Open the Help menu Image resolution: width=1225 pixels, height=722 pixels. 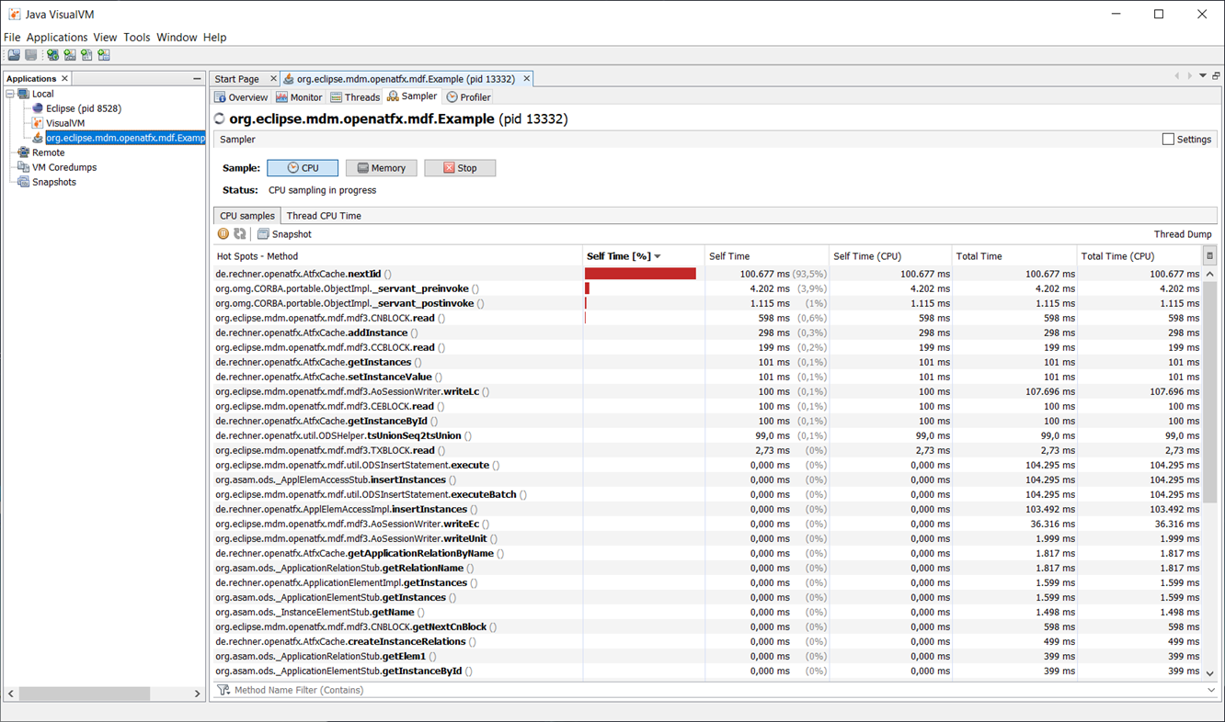tap(214, 38)
